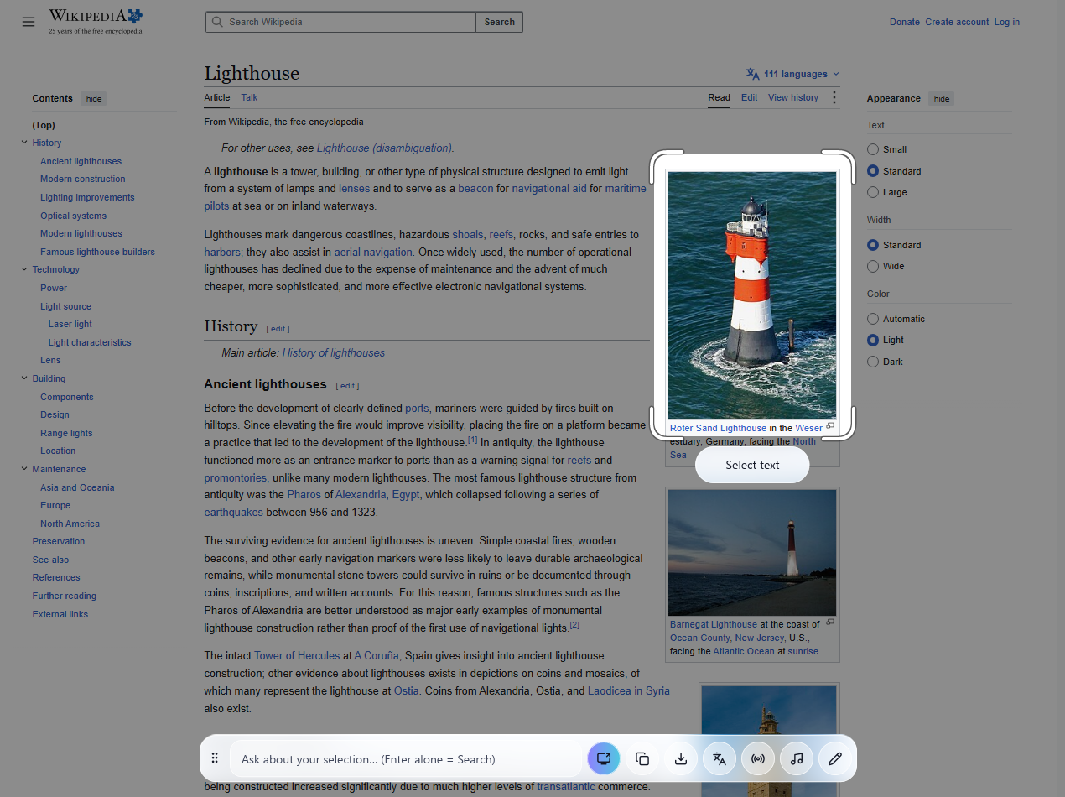Open the transatlantic link
Viewport: 1065px width, 797px height.
pyautogui.click(x=565, y=787)
